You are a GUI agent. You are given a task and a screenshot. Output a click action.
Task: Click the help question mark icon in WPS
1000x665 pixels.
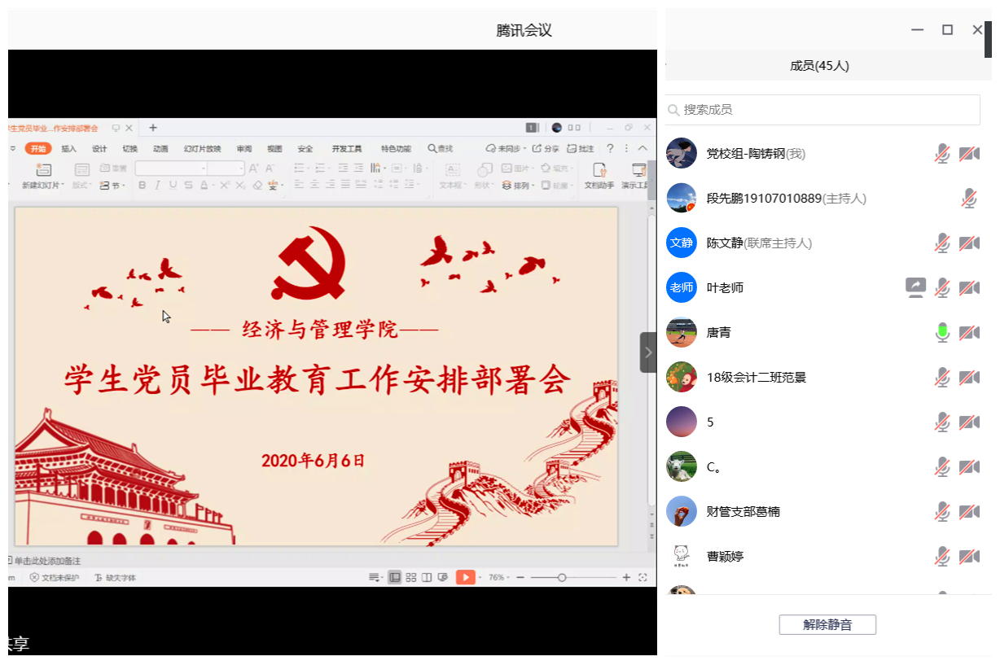point(610,149)
